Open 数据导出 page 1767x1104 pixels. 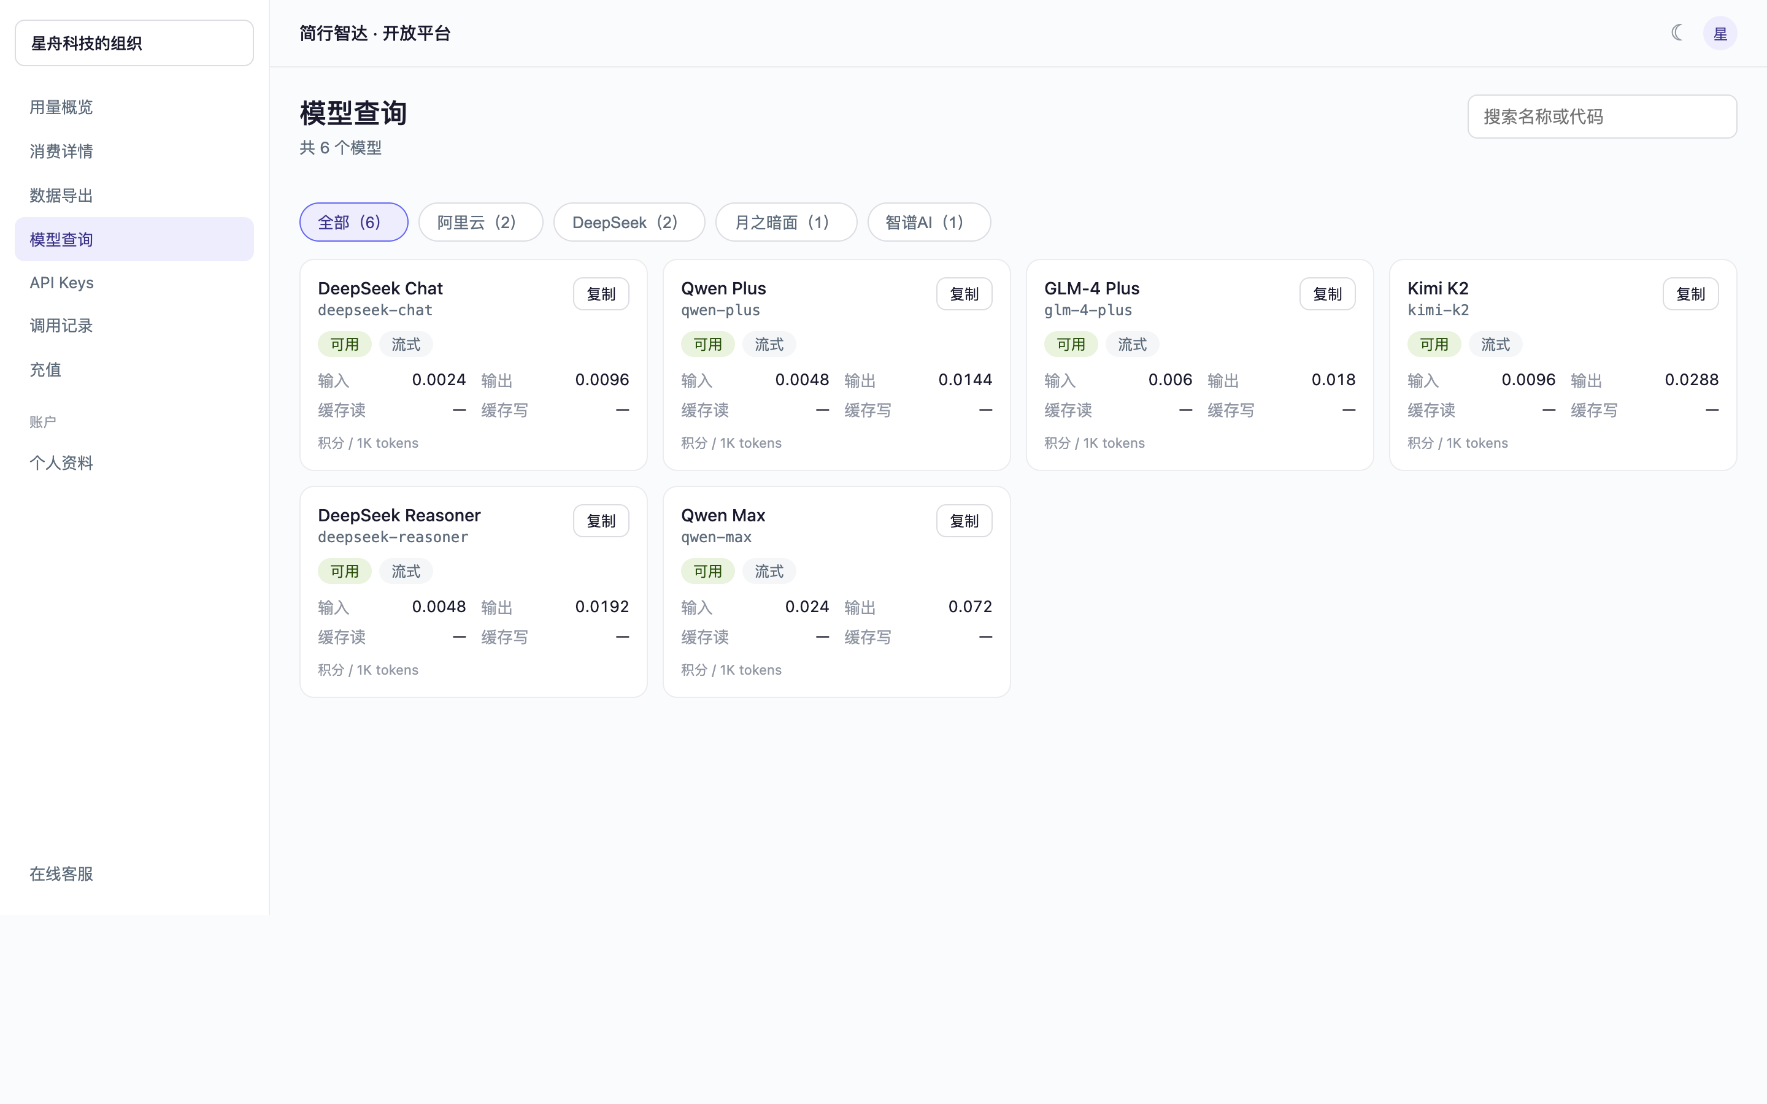click(x=134, y=196)
